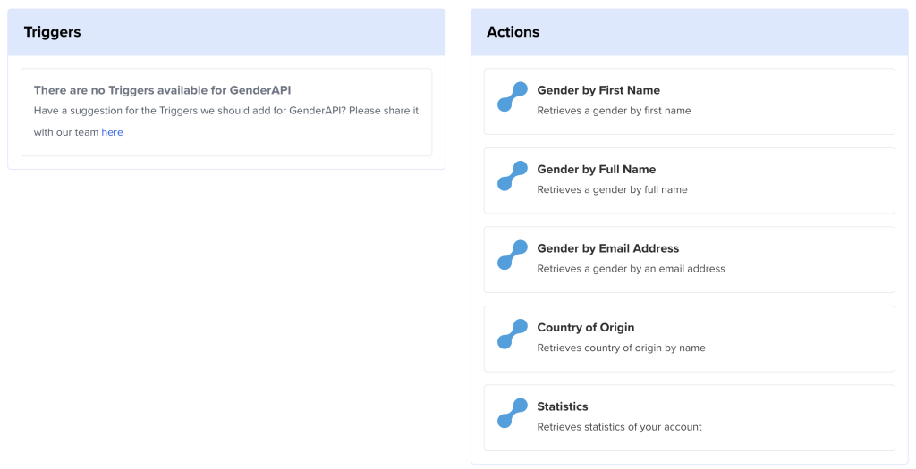Click 'Retrieves a gender by first name' description

click(x=614, y=111)
